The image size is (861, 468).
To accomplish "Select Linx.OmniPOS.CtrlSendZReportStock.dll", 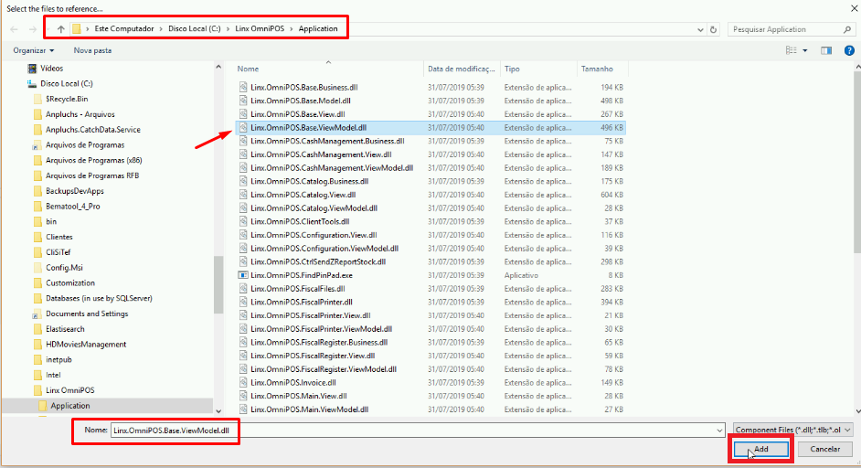I will pyautogui.click(x=318, y=262).
